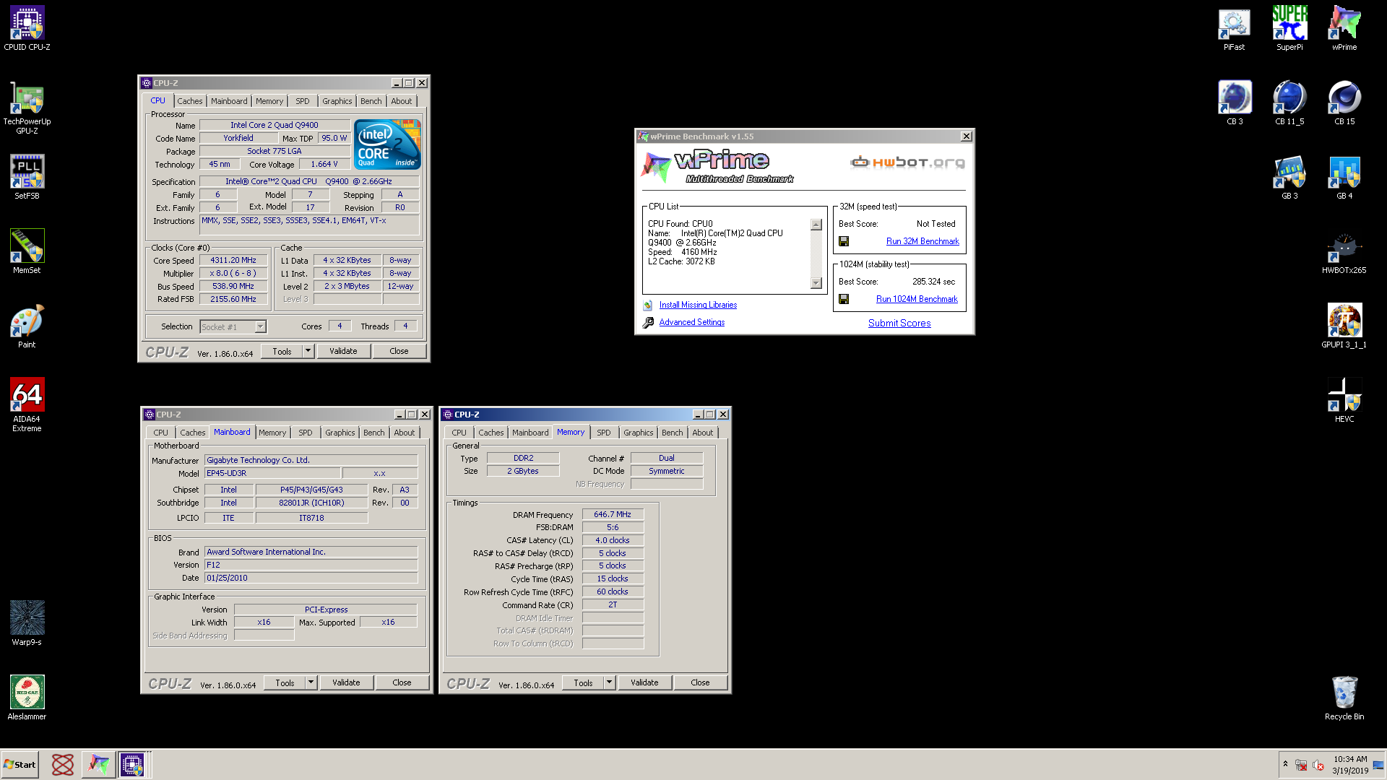Open the GB 4 desktop icon
This screenshot has height=780, width=1387.
pyautogui.click(x=1344, y=177)
